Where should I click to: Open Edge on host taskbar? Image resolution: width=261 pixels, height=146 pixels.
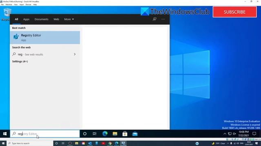pyautogui.click(x=117, y=143)
